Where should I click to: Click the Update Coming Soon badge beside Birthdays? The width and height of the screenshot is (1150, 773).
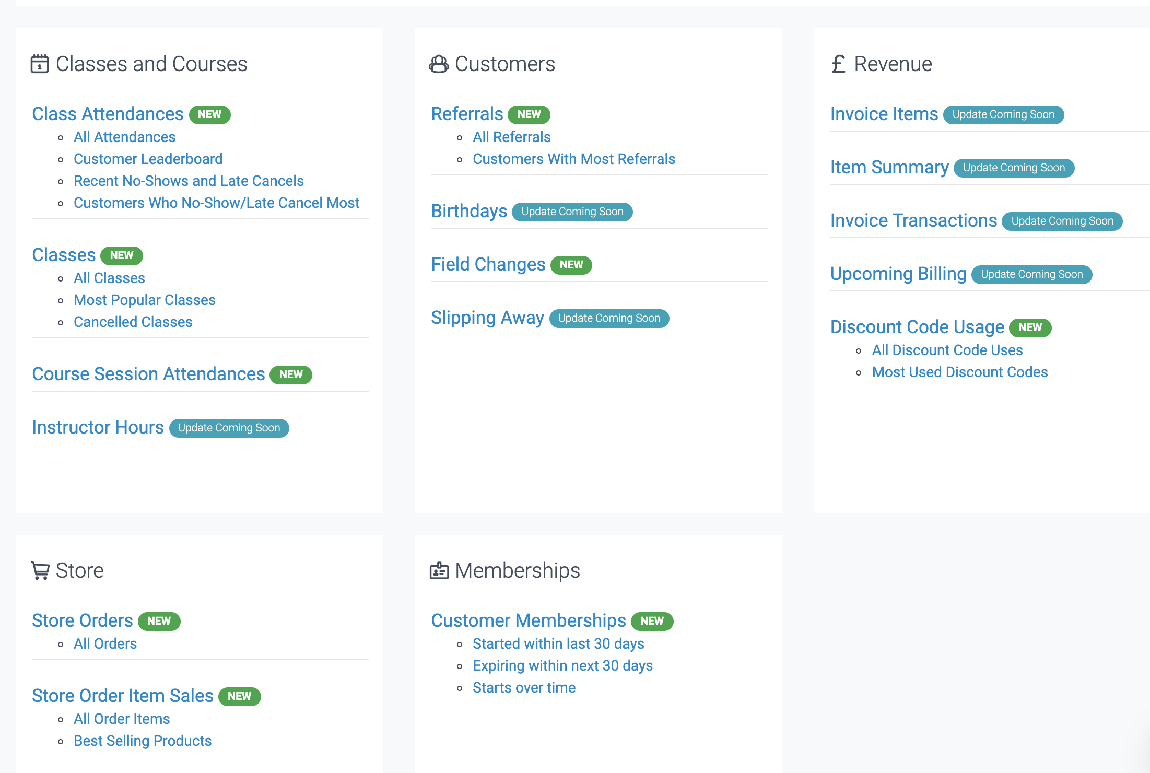pos(572,212)
